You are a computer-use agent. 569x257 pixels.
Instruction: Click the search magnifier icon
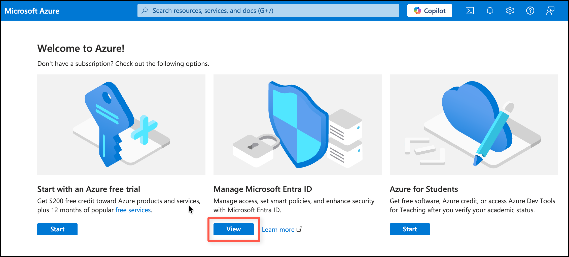[145, 11]
